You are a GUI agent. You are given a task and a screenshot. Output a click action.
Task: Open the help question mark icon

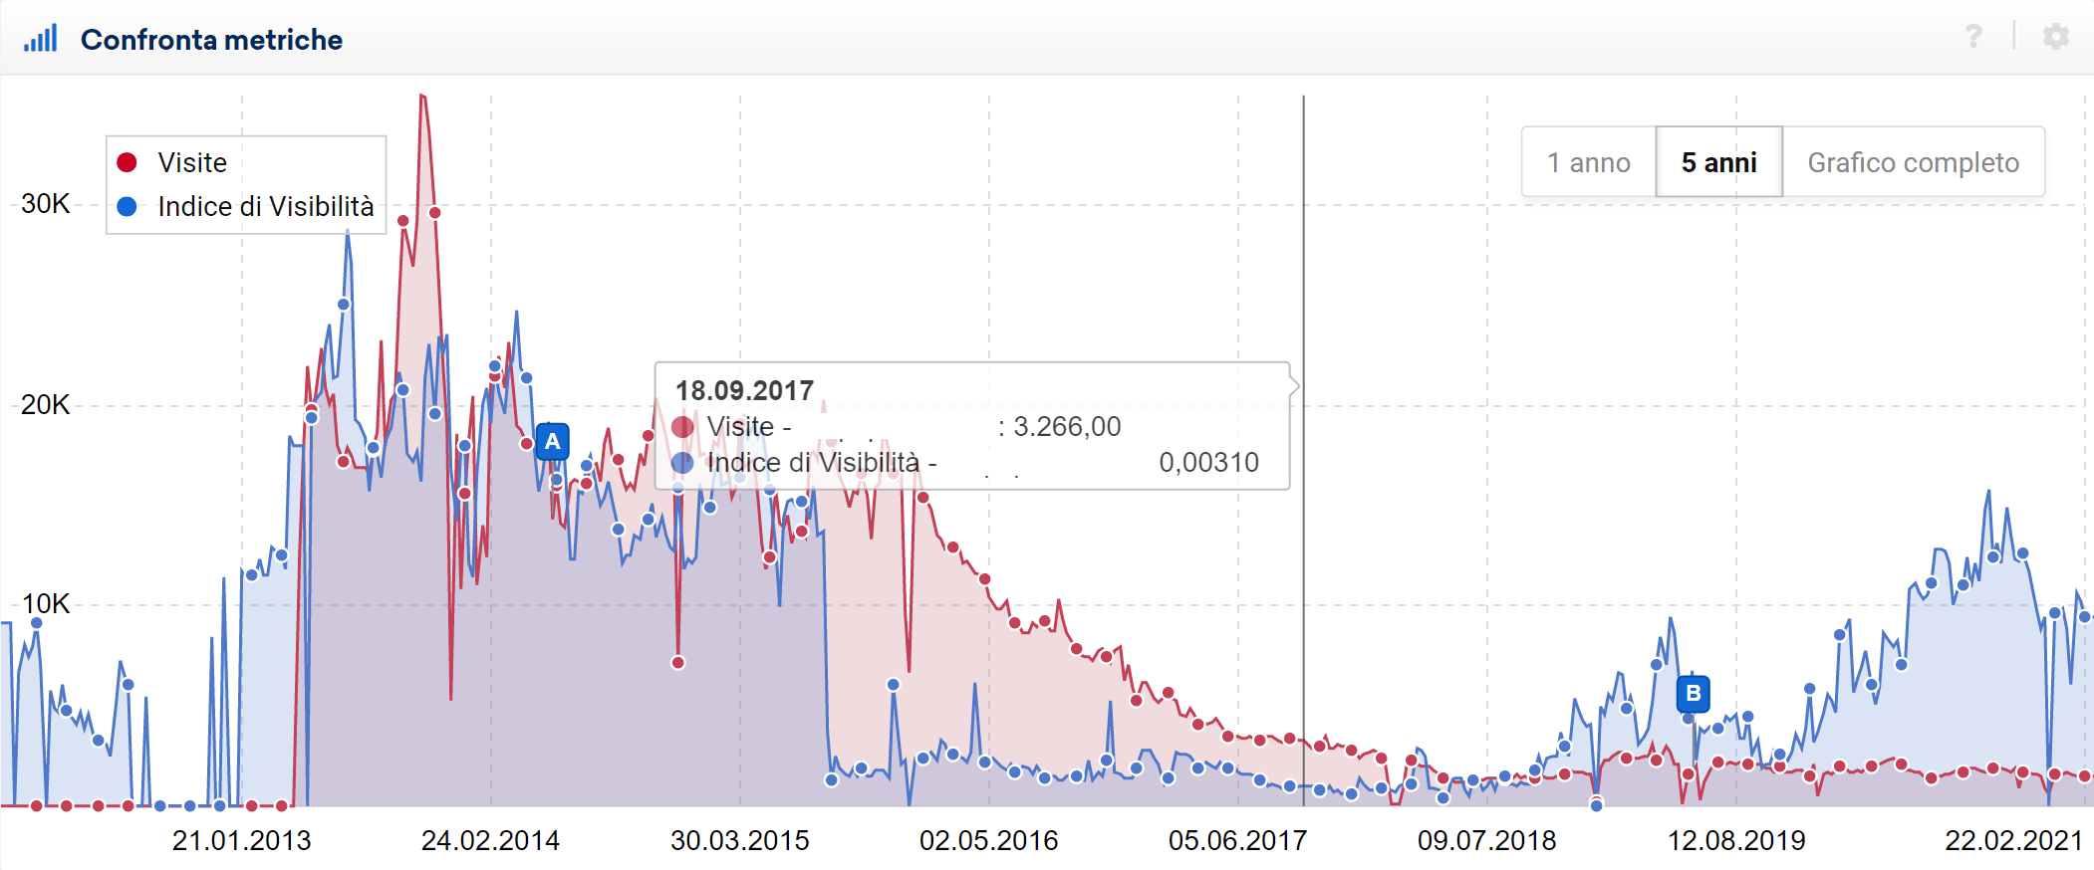click(1973, 37)
